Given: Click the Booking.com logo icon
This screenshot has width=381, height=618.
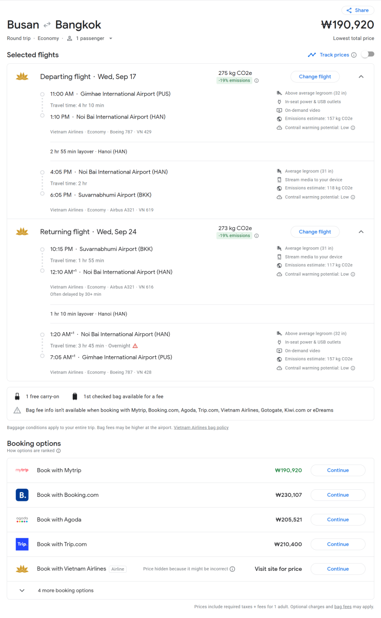Looking at the screenshot, I should pos(22,495).
